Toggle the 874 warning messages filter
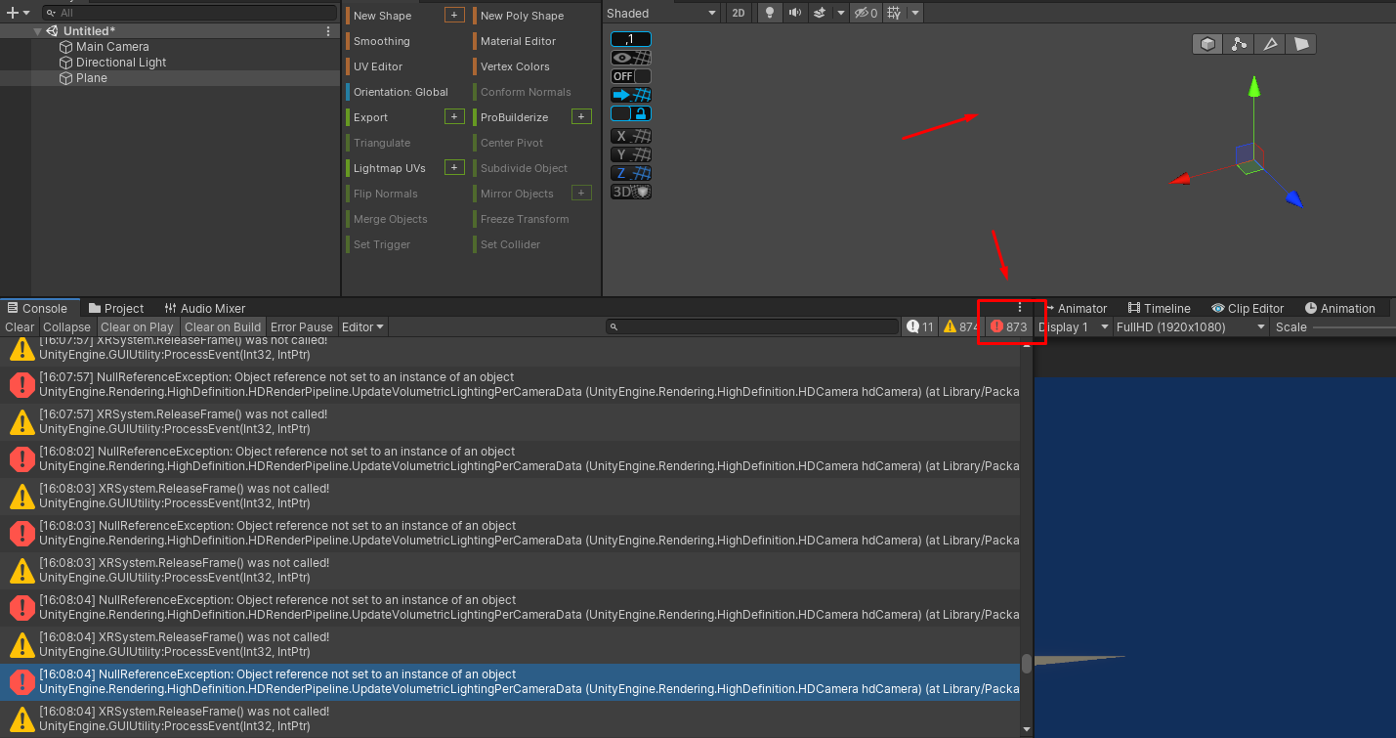The width and height of the screenshot is (1396, 738). click(959, 326)
